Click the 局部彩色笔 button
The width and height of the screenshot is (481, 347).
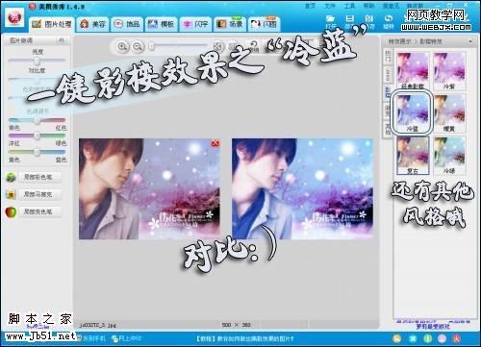click(x=39, y=177)
